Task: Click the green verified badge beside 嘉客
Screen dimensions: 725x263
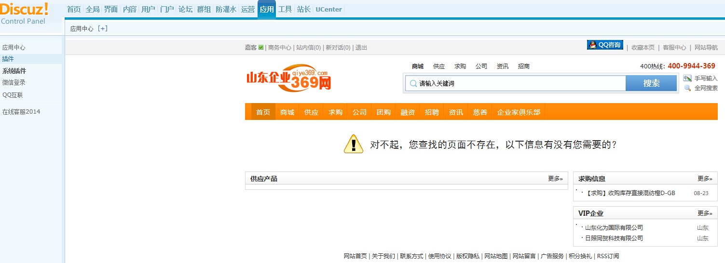Action: 261,47
